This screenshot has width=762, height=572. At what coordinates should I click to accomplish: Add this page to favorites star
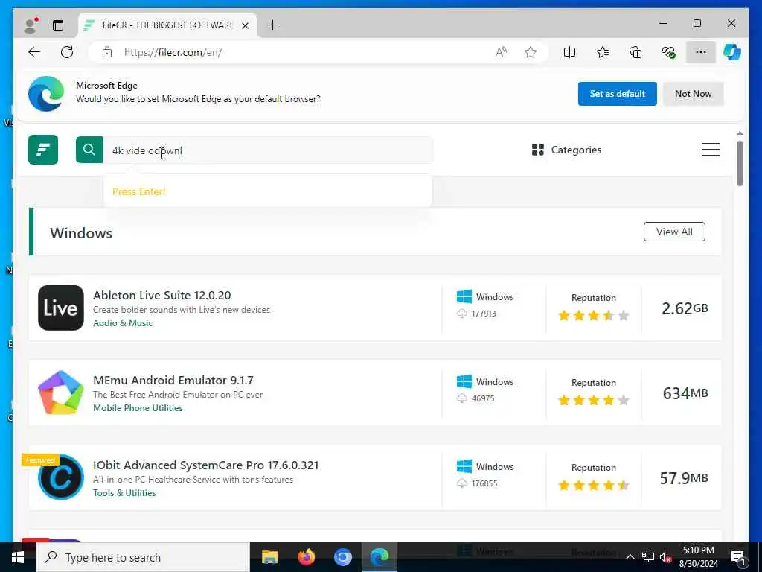pos(530,52)
